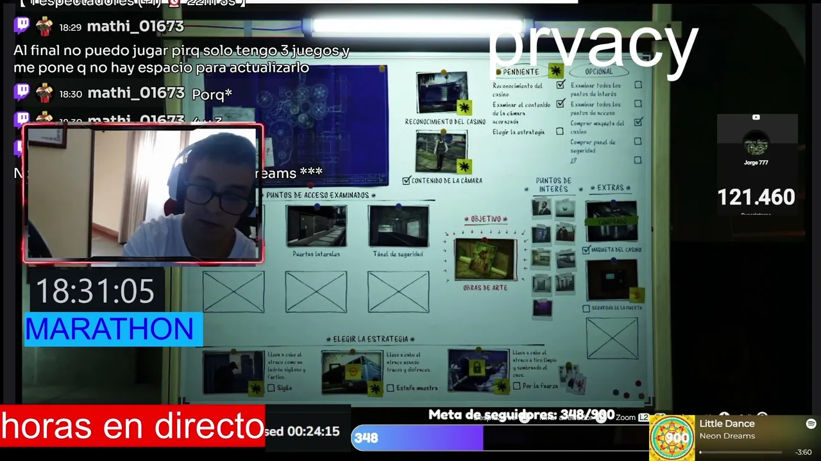Click the follower goal progress bar
The image size is (821, 461).
(x=500, y=438)
